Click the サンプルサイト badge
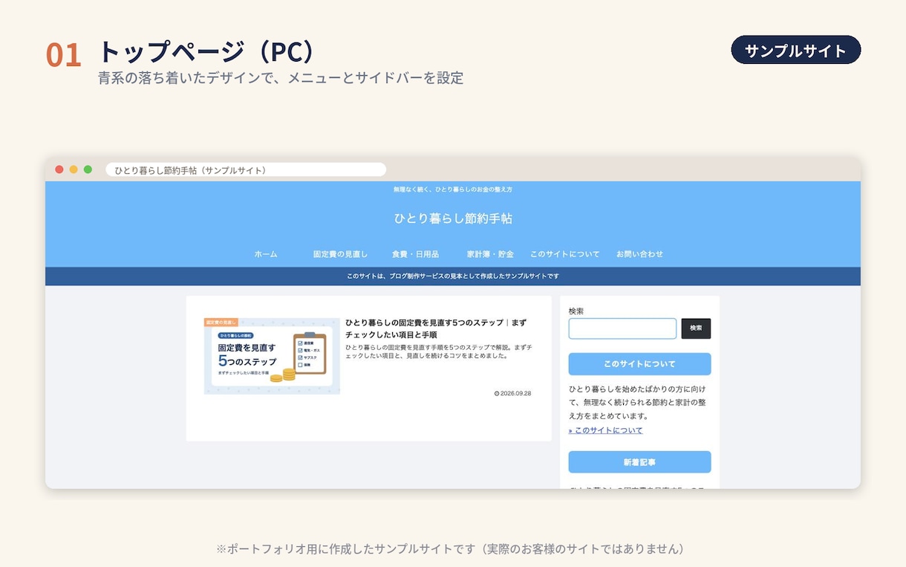 [x=796, y=51]
